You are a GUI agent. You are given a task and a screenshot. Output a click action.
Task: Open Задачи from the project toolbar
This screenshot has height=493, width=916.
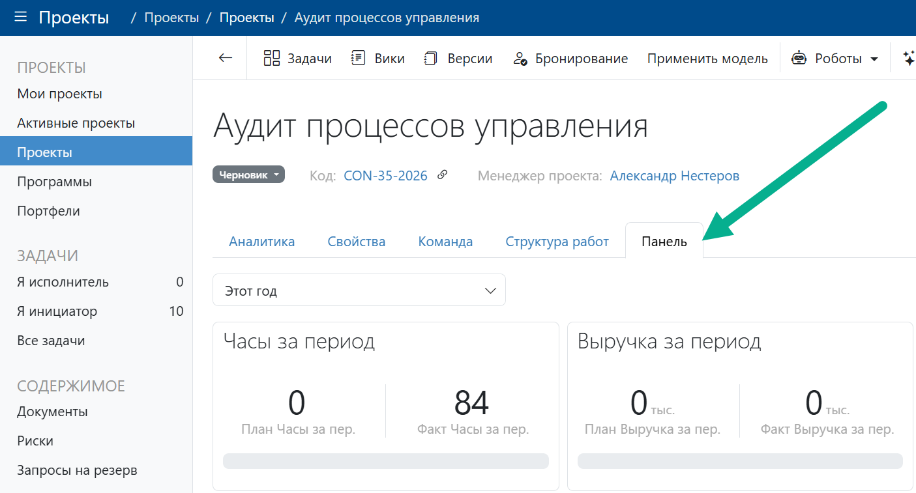[297, 59]
